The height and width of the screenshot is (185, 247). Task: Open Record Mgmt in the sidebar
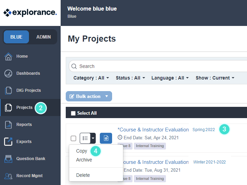tap(29, 175)
